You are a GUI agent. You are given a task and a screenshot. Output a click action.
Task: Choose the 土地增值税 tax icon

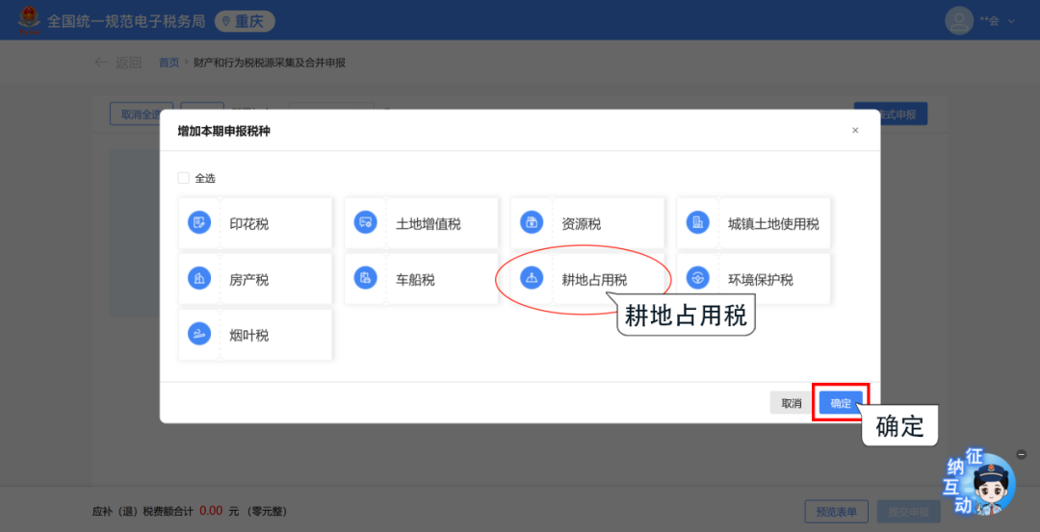366,223
